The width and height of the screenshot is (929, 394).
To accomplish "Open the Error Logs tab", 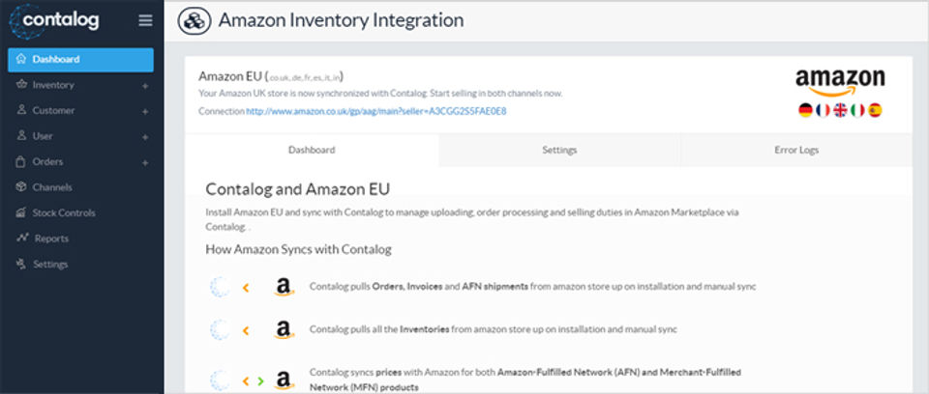I will click(796, 151).
